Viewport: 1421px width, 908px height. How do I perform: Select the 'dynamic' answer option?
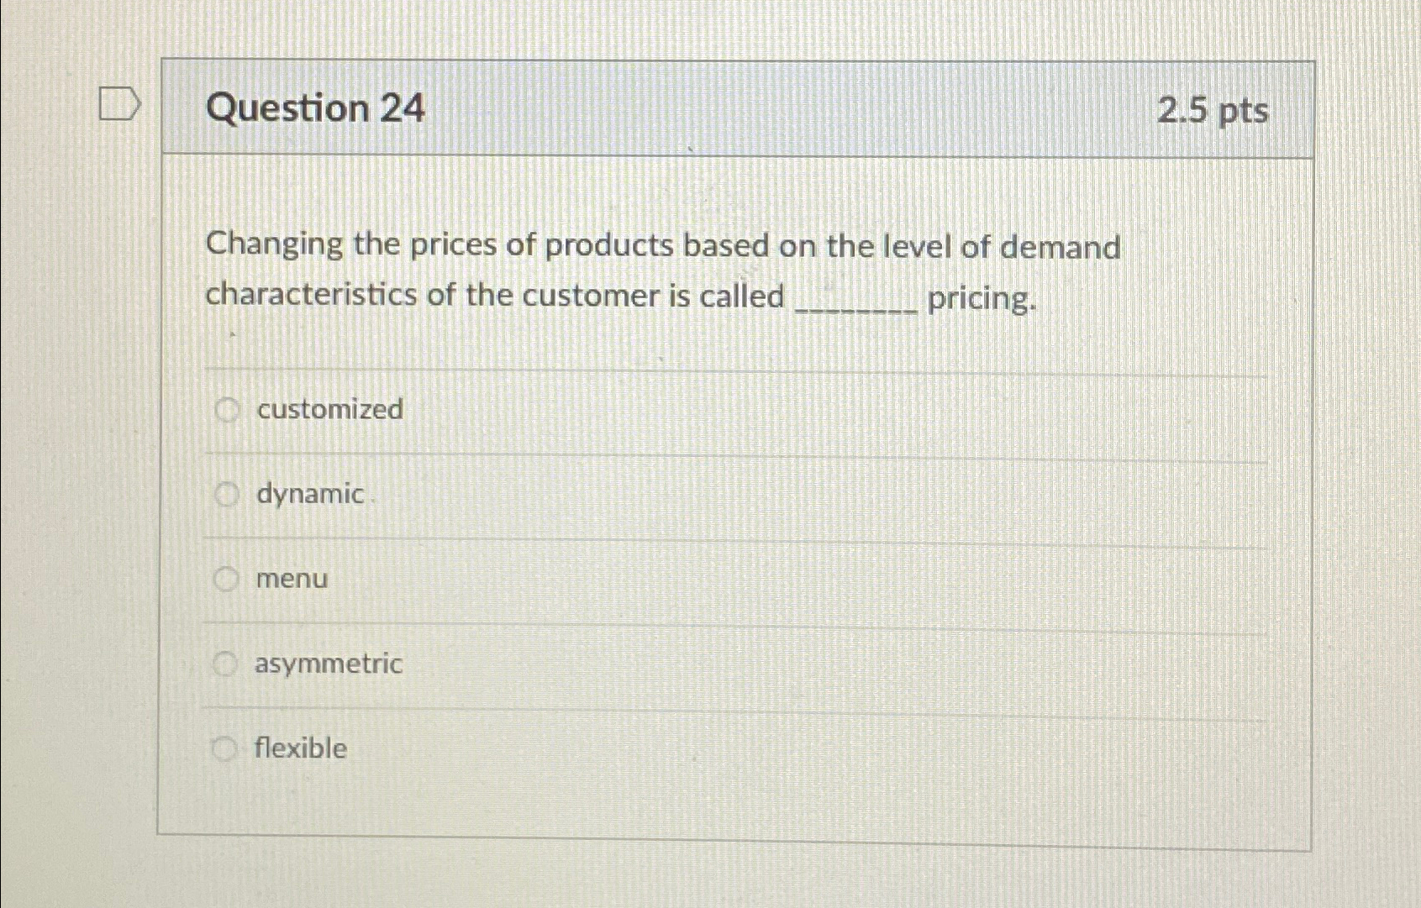(225, 496)
